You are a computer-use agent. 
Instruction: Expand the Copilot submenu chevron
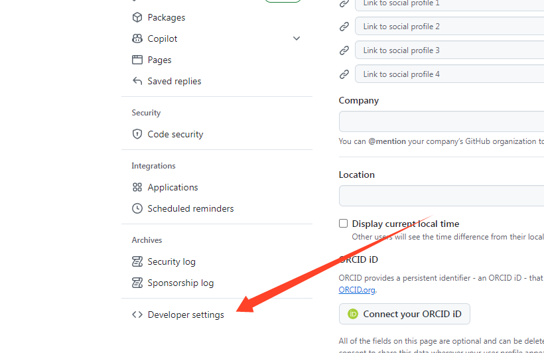tap(297, 38)
